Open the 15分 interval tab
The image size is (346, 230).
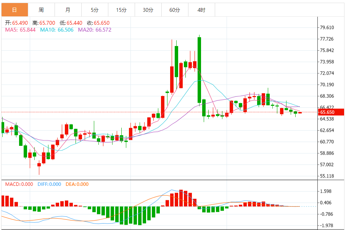[x=121, y=10]
